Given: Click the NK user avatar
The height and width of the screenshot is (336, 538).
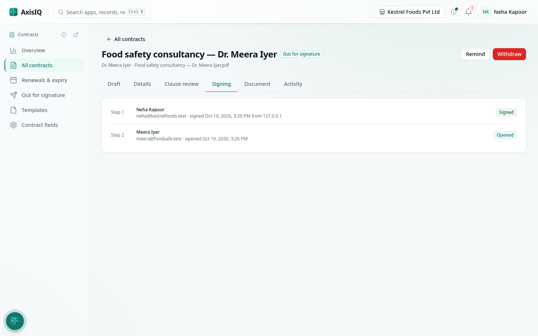Looking at the screenshot, I should 486,12.
